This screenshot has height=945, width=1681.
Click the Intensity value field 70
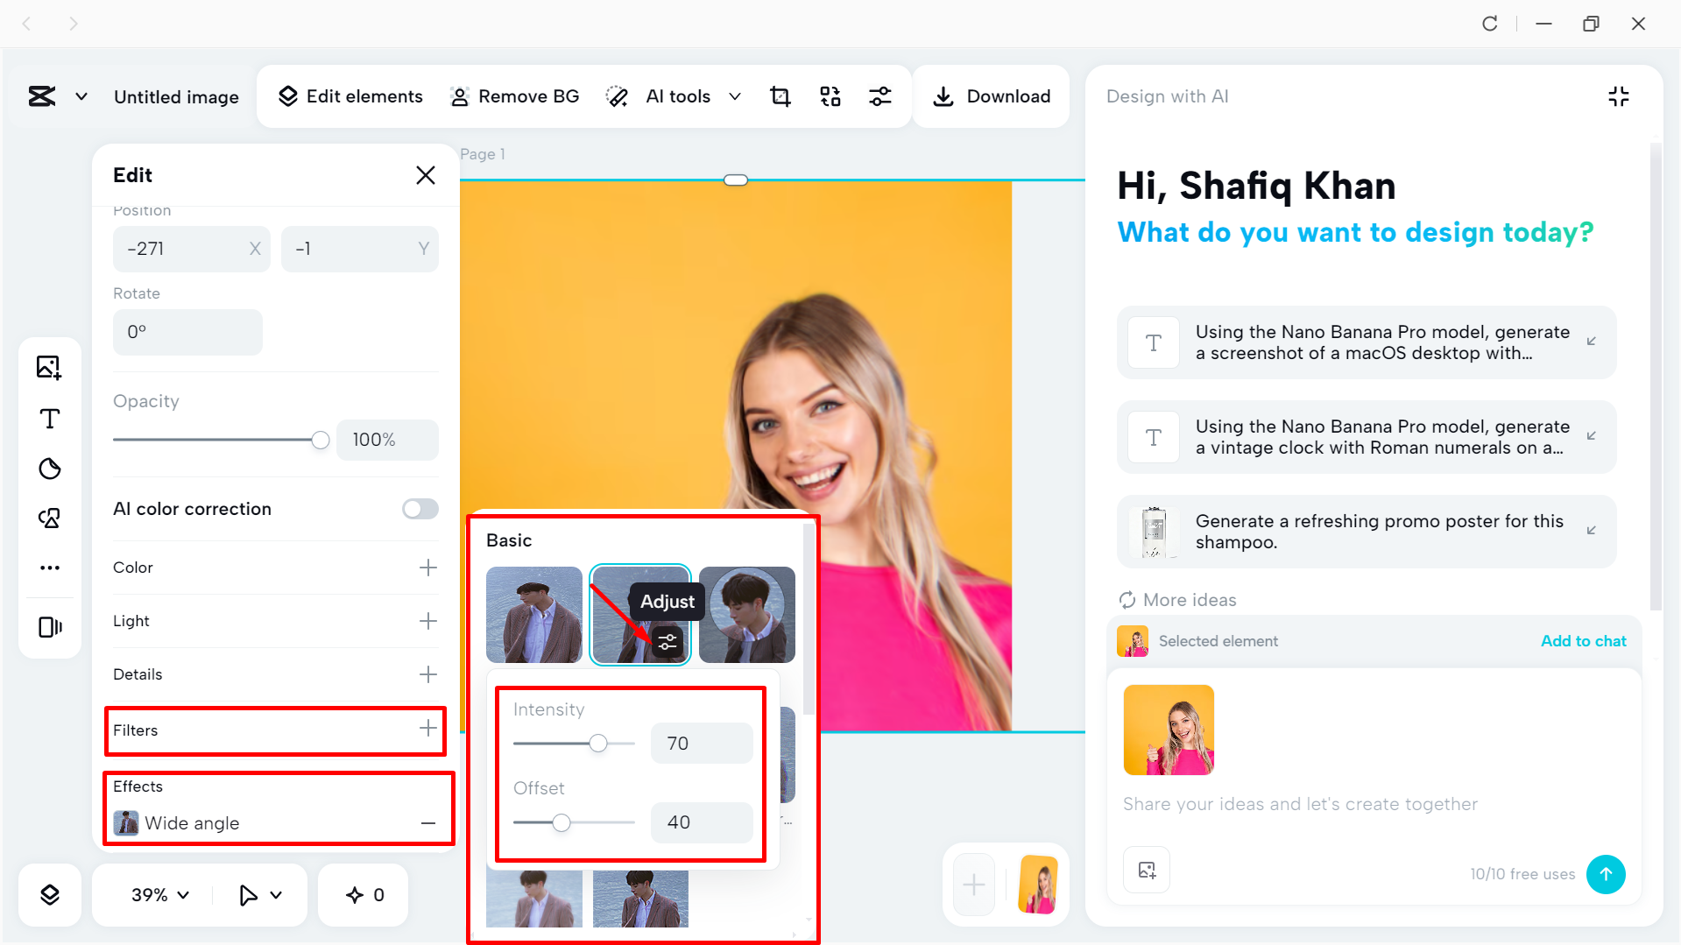pyautogui.click(x=702, y=744)
